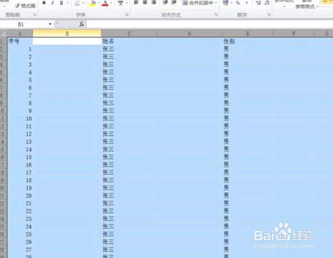The height and width of the screenshot is (258, 333).
Task: Select column B header
Action: pyautogui.click(x=67, y=34)
